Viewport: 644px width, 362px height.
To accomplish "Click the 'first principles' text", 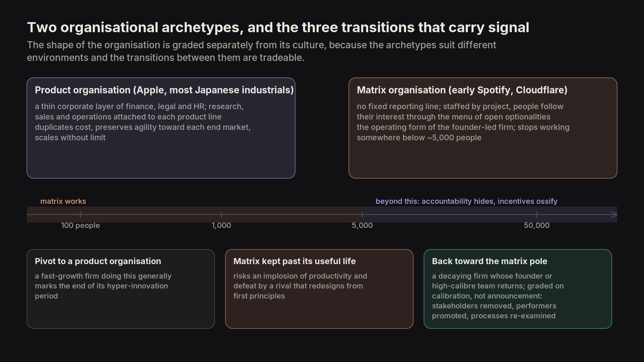I will coord(259,296).
